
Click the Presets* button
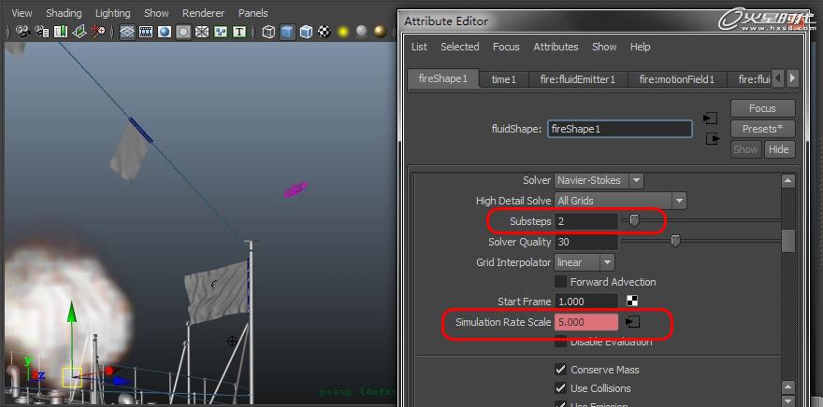[762, 129]
